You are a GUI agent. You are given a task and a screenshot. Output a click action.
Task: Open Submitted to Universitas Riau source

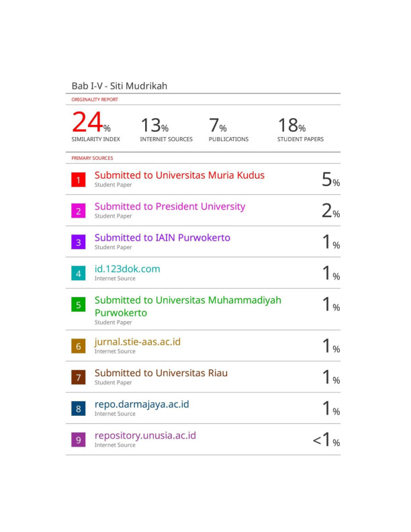click(161, 373)
